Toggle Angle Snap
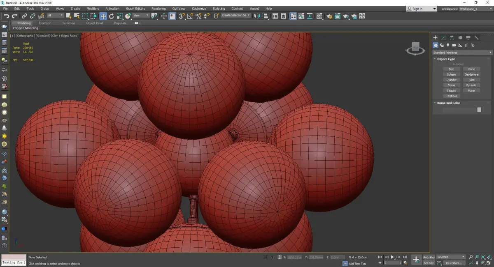This screenshot has height=267, width=494. point(190,16)
